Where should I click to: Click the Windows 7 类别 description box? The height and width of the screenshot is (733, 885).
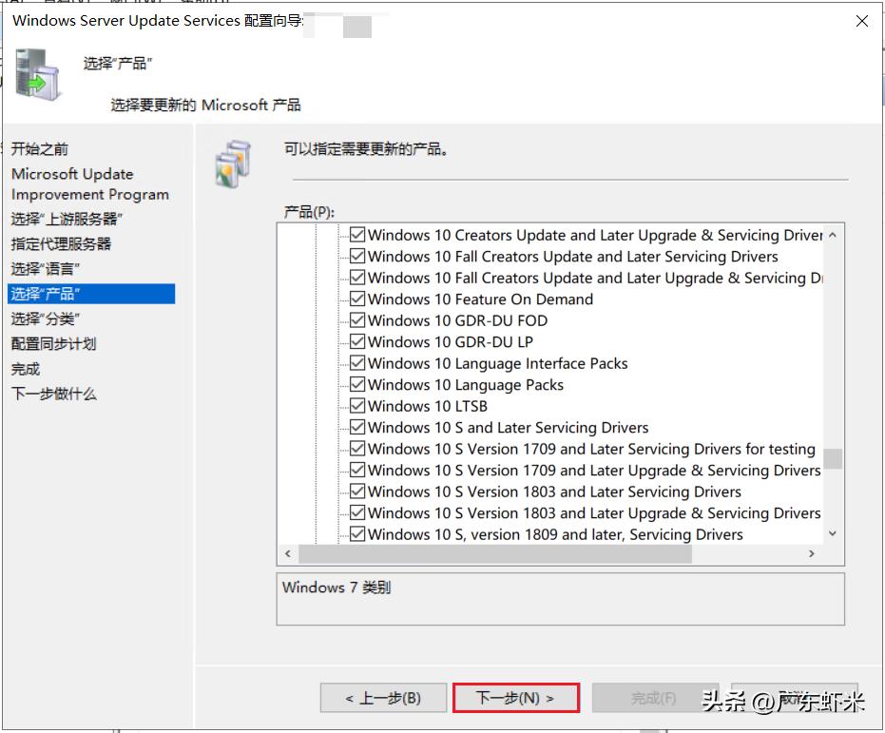point(561,599)
